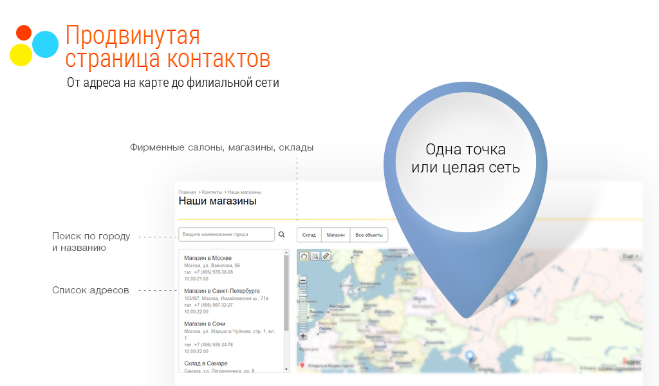Click the blue map marker near Sochi
Screen dimensions: 659x386
[x=470, y=357]
